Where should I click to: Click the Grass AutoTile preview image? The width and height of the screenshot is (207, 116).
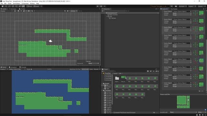point(183,102)
